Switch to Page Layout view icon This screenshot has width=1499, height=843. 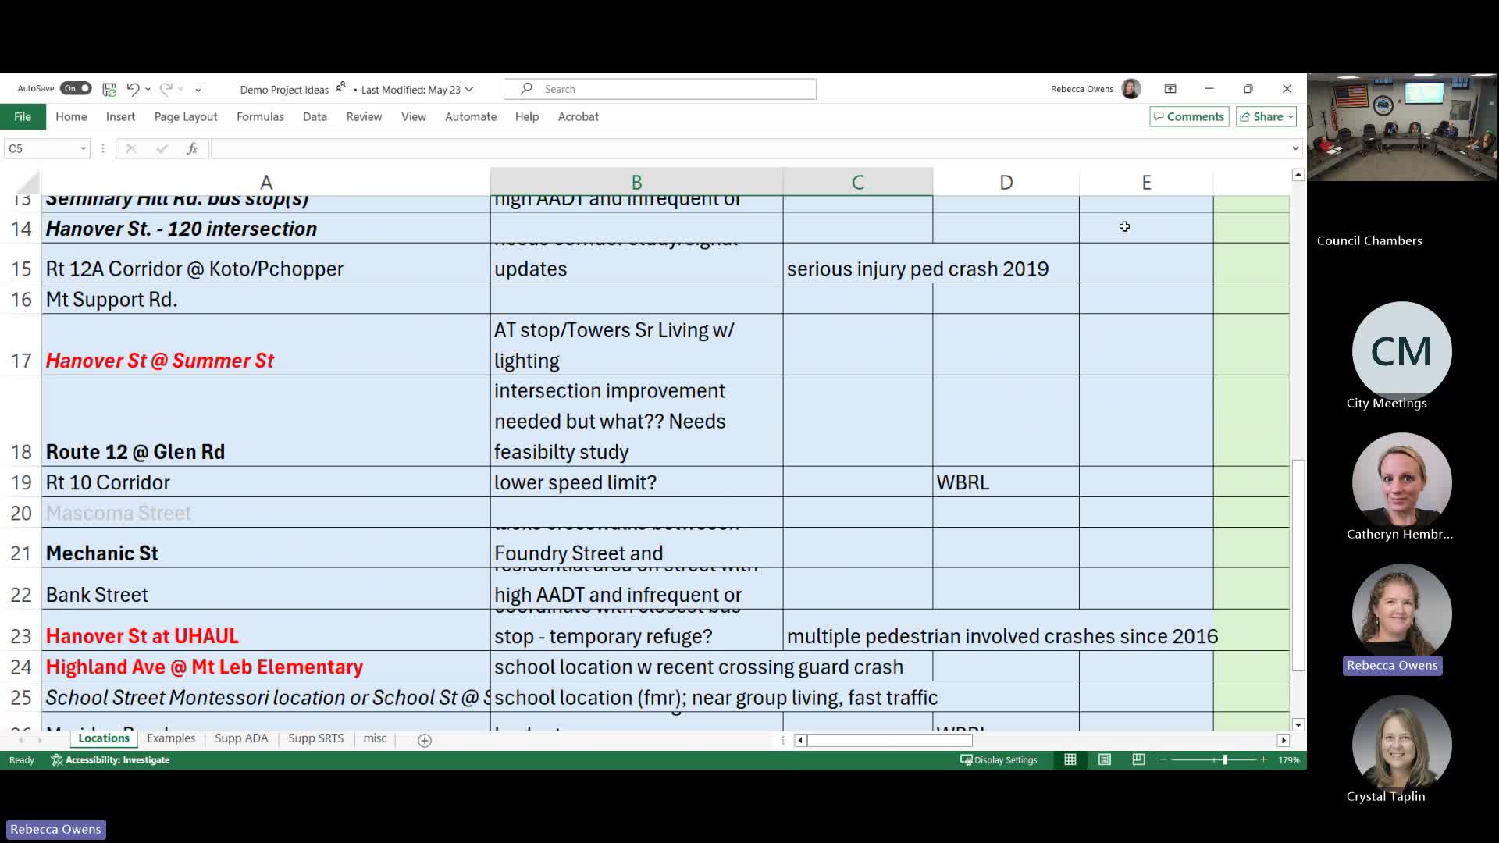(x=1104, y=759)
